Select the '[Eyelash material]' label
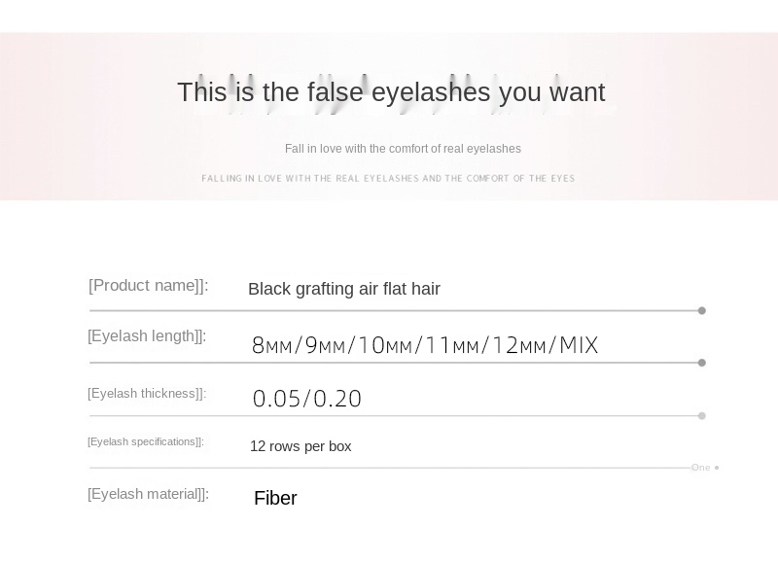Viewport: 778px width, 562px height. pyautogui.click(x=149, y=495)
